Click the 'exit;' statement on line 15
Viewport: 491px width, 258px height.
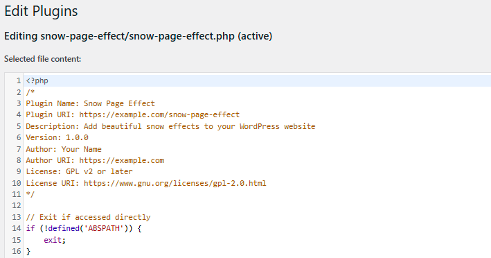tap(55, 240)
